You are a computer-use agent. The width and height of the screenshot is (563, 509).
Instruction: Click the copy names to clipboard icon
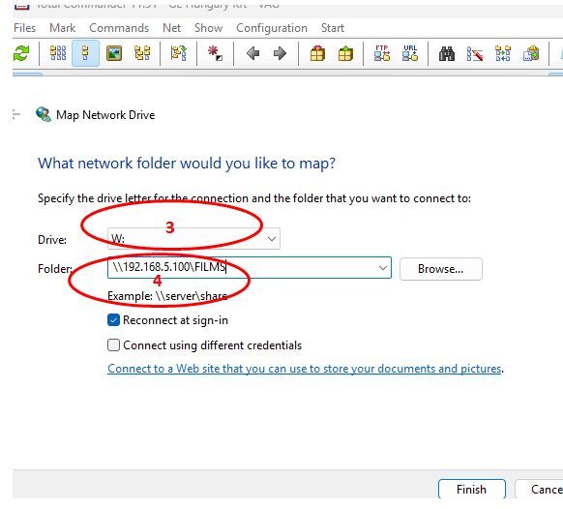(531, 53)
